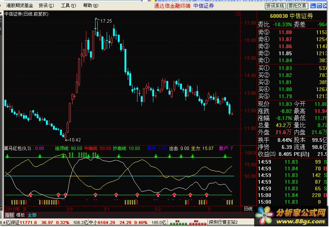Select the 卖④ 11.87 ask row
The image size is (329, 227).
[x=292, y=39]
